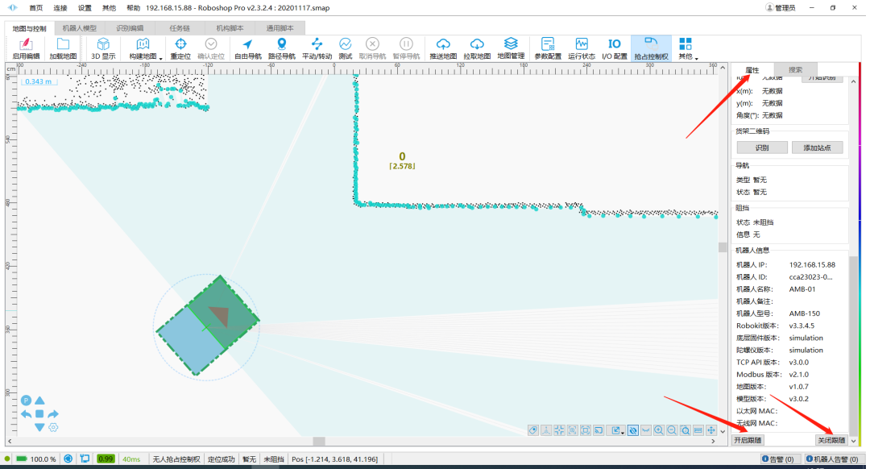Click the 重定位 relocate icon
Viewport: 870px width, 469px height.
[180, 48]
